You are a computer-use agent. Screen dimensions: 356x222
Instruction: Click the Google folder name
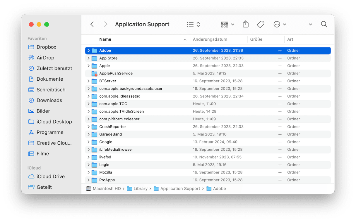pyautogui.click(x=106, y=142)
